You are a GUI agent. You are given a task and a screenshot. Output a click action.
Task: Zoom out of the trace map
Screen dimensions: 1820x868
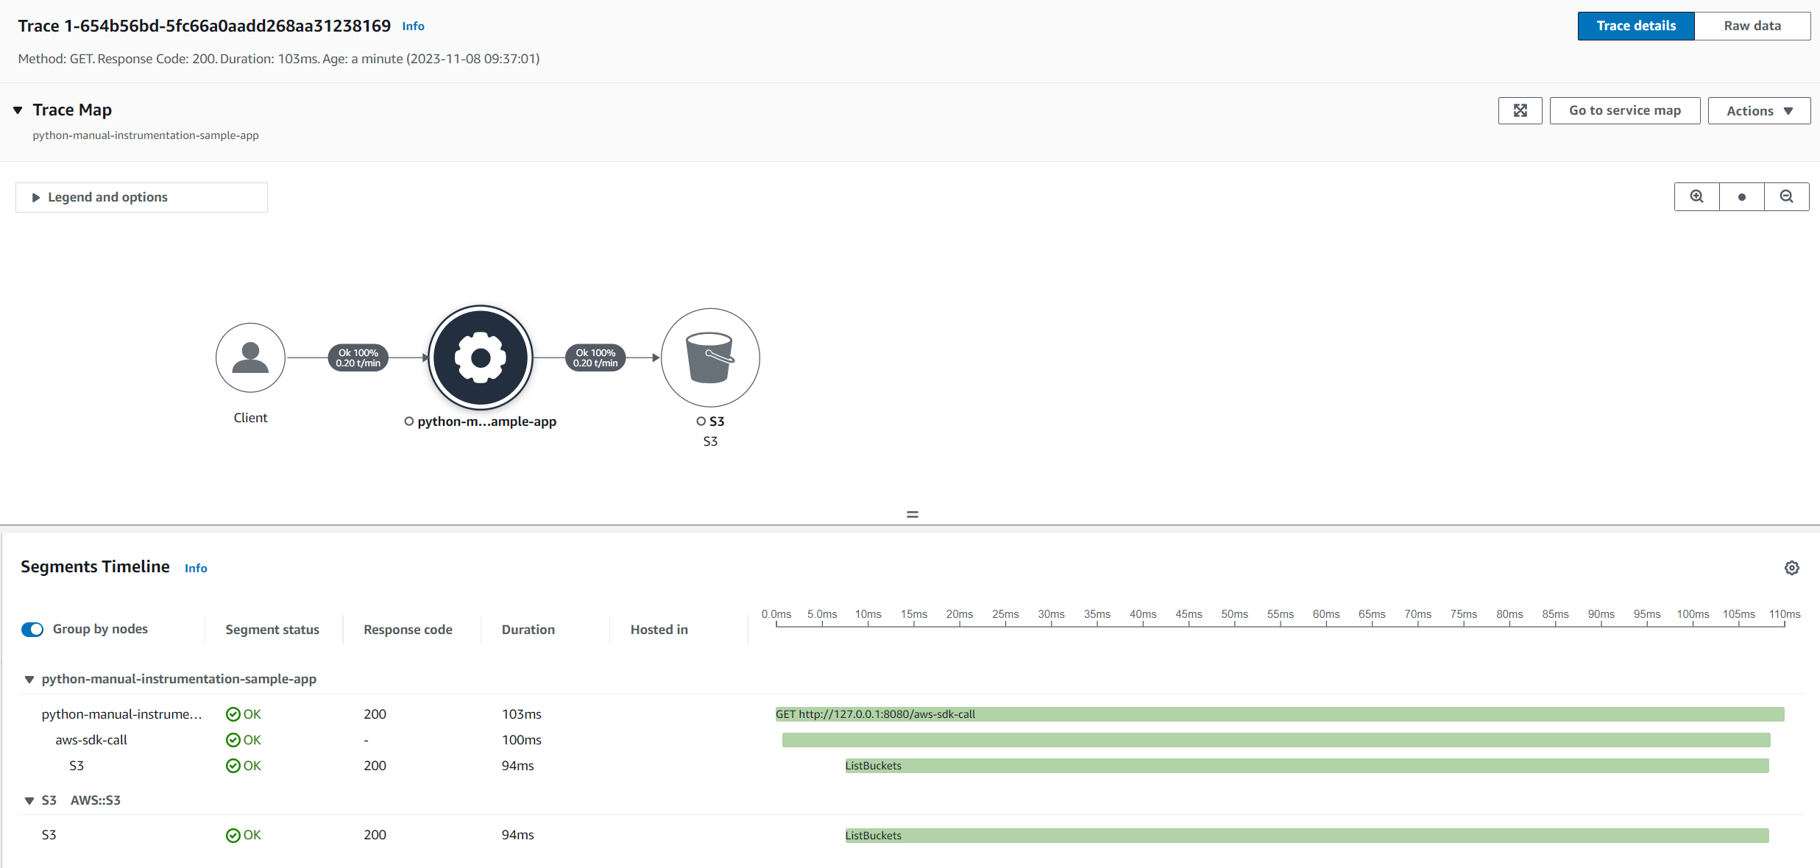point(1786,196)
